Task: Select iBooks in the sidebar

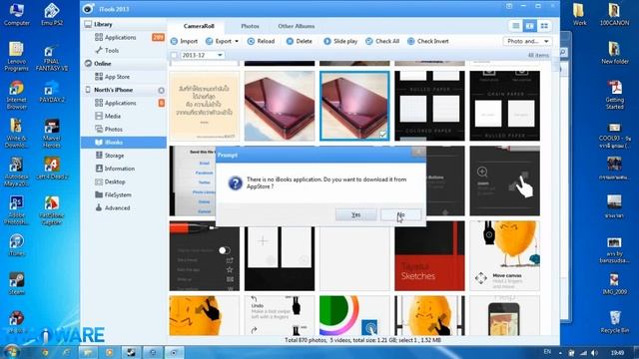Action: tap(124, 142)
